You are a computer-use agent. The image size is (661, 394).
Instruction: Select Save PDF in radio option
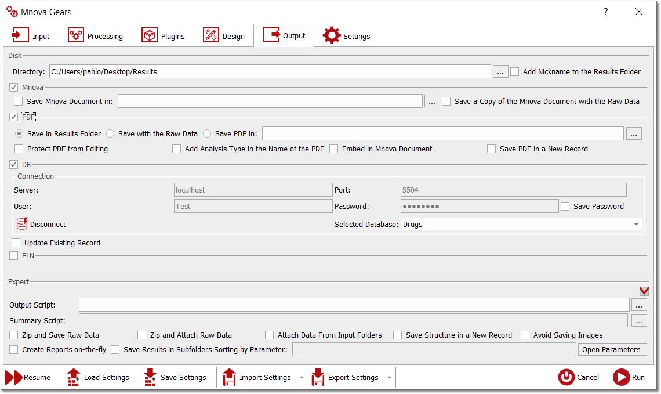(x=207, y=133)
